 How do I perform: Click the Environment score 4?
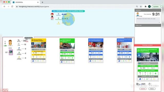pyautogui.click(x=58, y=18)
